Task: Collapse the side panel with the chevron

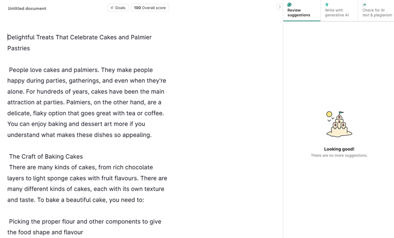Action: pyautogui.click(x=279, y=7)
